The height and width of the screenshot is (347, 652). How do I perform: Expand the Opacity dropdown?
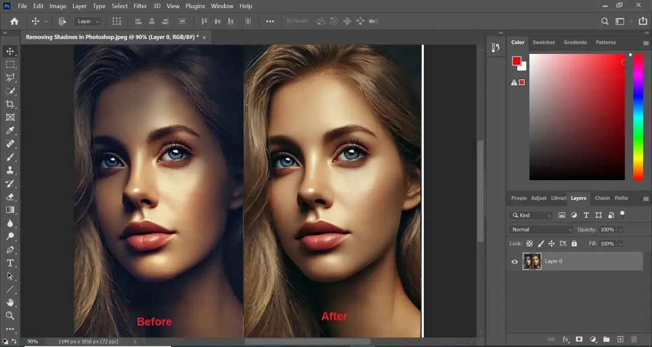click(620, 229)
